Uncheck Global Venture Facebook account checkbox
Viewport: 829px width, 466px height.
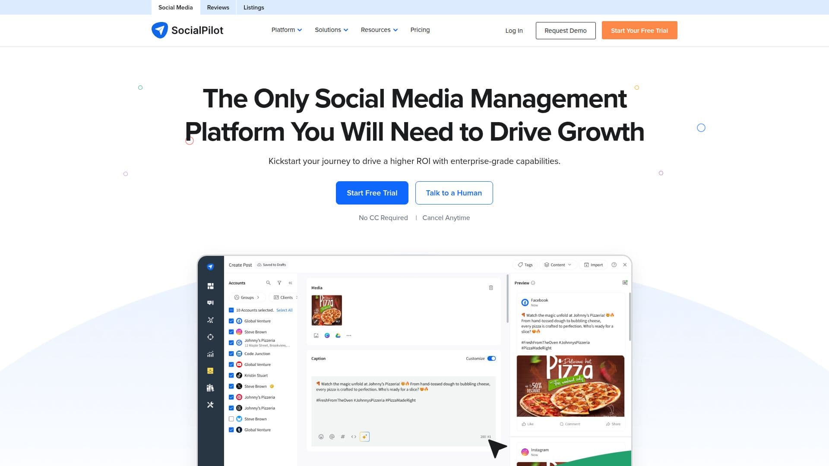(x=231, y=321)
